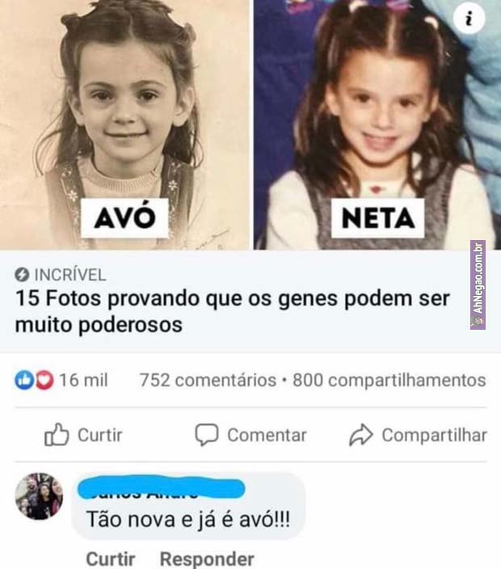Tap the speech bubble Comentar icon
Image resolution: width=501 pixels, height=569 pixels.
tap(207, 434)
